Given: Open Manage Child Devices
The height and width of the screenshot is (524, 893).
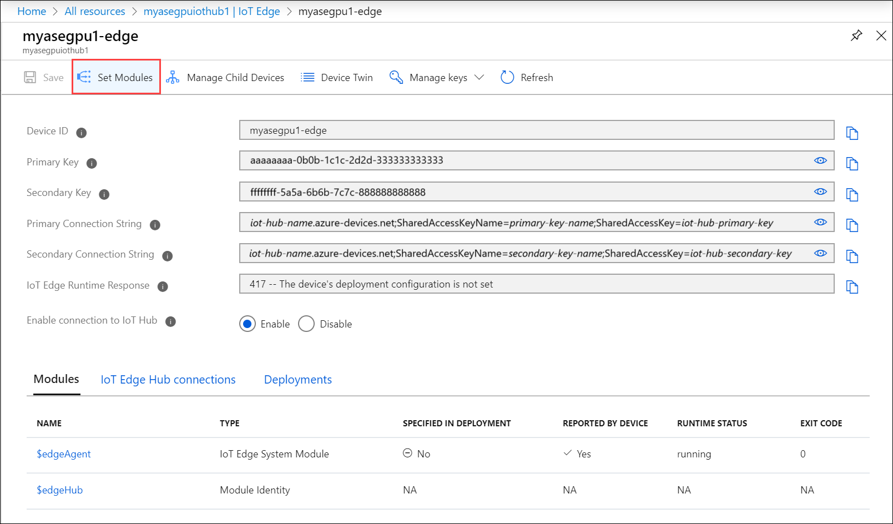Looking at the screenshot, I should [225, 77].
